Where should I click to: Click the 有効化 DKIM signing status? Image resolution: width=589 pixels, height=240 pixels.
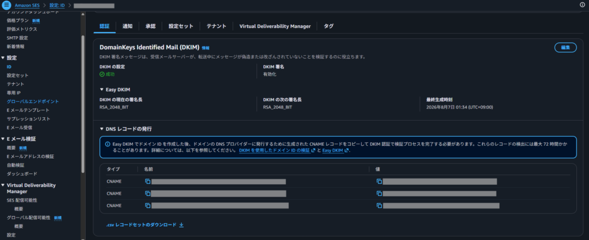270,74
